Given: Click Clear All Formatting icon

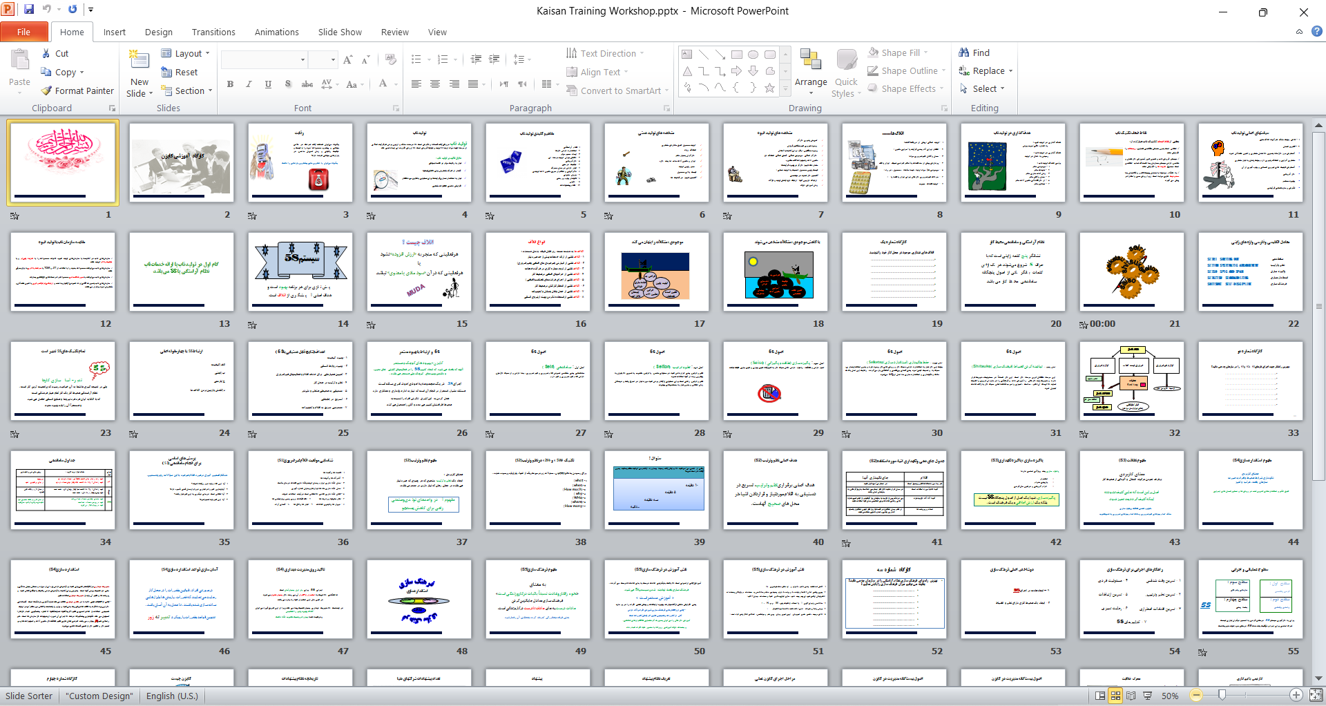Looking at the screenshot, I should (391, 59).
